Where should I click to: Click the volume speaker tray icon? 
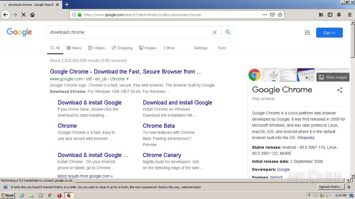(x=315, y=195)
